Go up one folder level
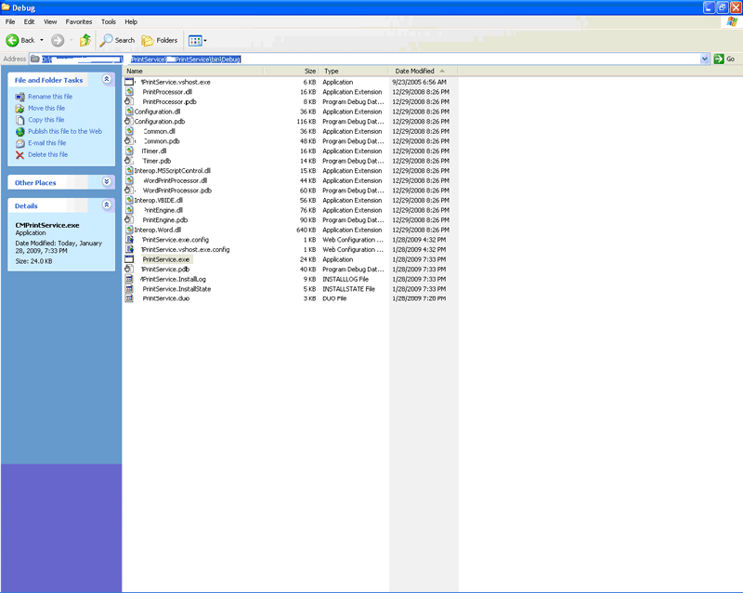This screenshot has width=743, height=593. point(85,40)
